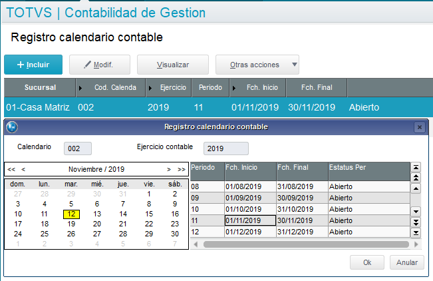Select day 15 in calendar

149,214
